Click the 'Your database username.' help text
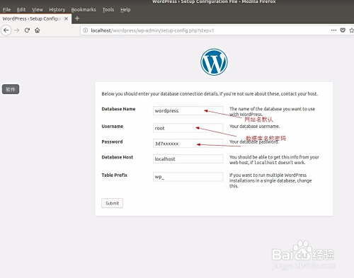The height and width of the screenshot is (278, 354). [255, 127]
